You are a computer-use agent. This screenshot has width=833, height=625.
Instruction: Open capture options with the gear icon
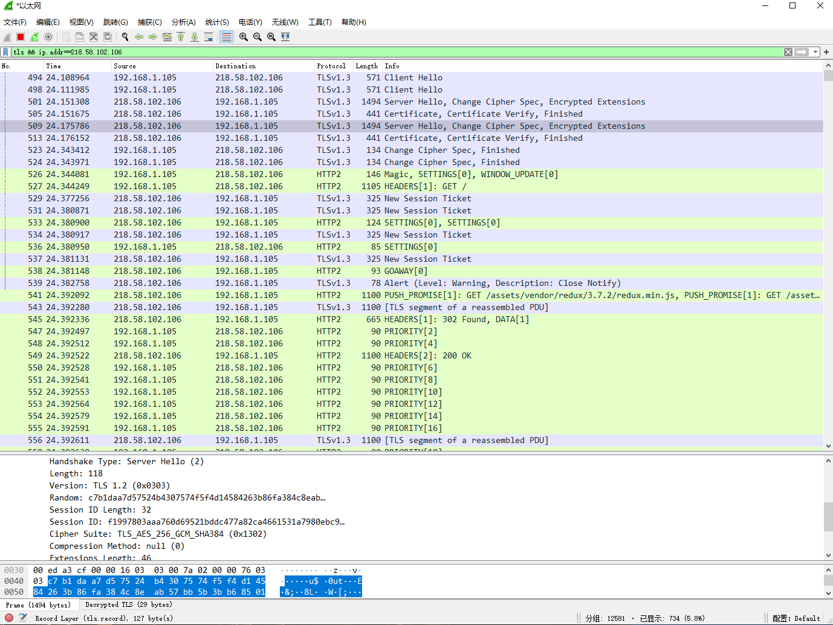tap(48, 37)
